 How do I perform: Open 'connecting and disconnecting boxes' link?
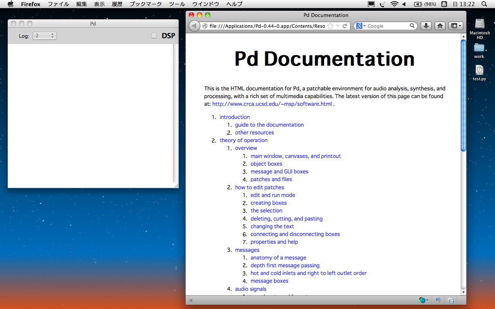[x=295, y=234]
